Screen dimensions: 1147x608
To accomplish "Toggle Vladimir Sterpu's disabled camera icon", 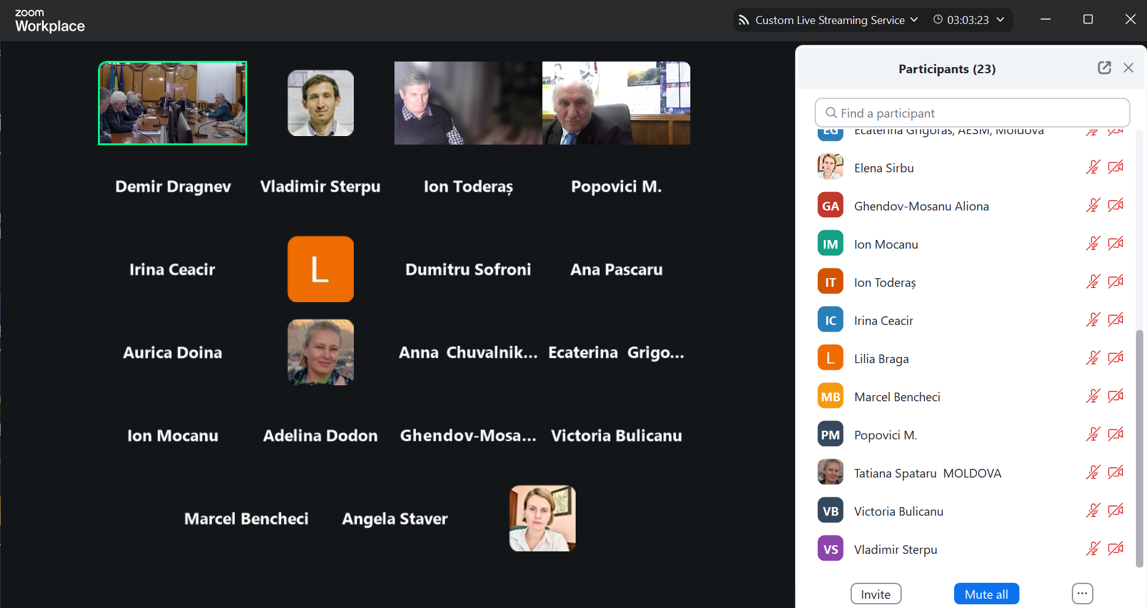I will [x=1116, y=549].
